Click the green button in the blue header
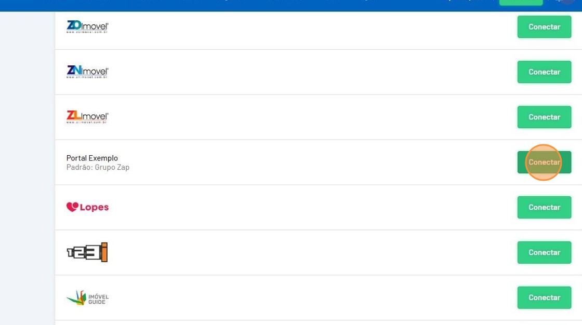Image resolution: width=582 pixels, height=325 pixels. click(x=521, y=2)
